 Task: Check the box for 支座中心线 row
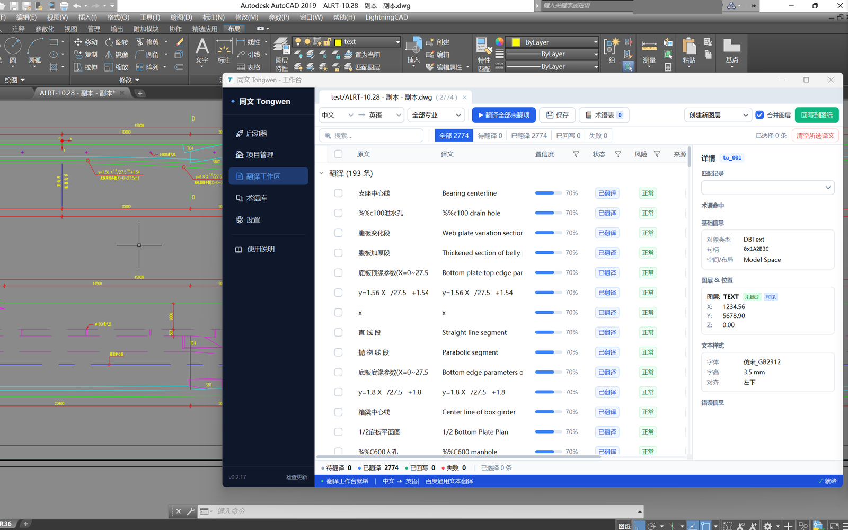coord(338,193)
